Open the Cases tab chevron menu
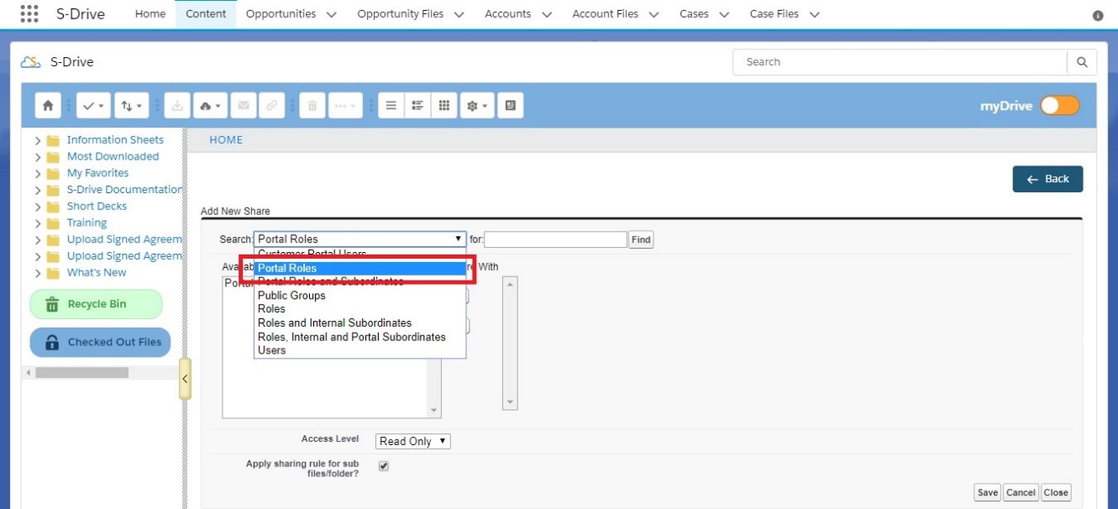This screenshot has height=509, width=1118. pyautogui.click(x=724, y=14)
